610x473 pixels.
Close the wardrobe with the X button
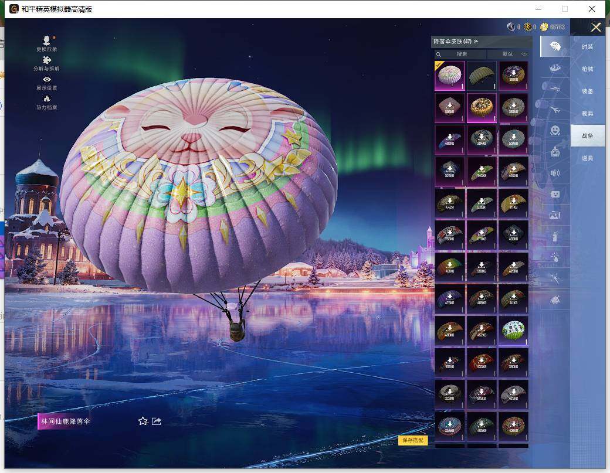596,27
